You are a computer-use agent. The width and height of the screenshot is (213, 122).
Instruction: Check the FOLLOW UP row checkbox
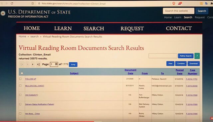click(20, 79)
